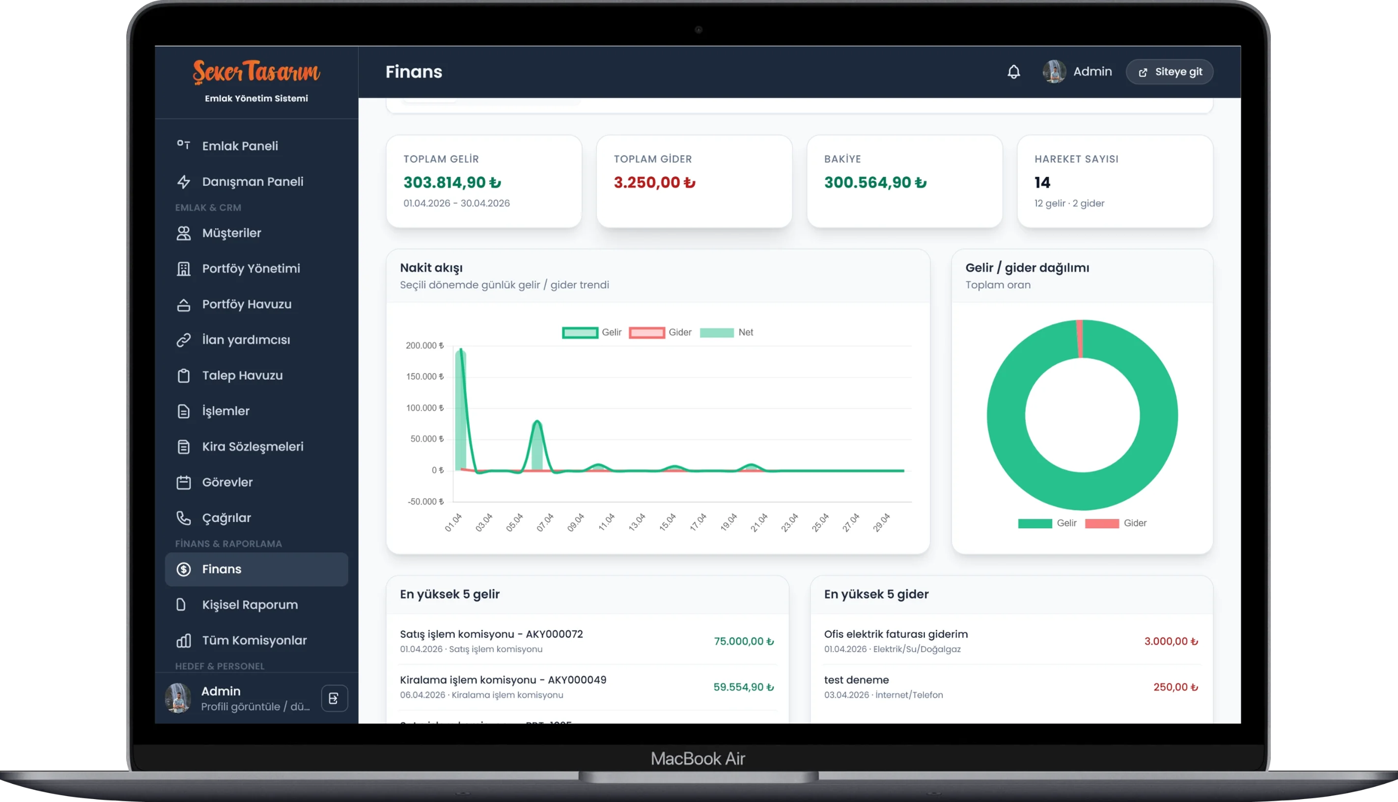
Task: Open Danışman Paneli from sidebar
Action: coord(256,182)
